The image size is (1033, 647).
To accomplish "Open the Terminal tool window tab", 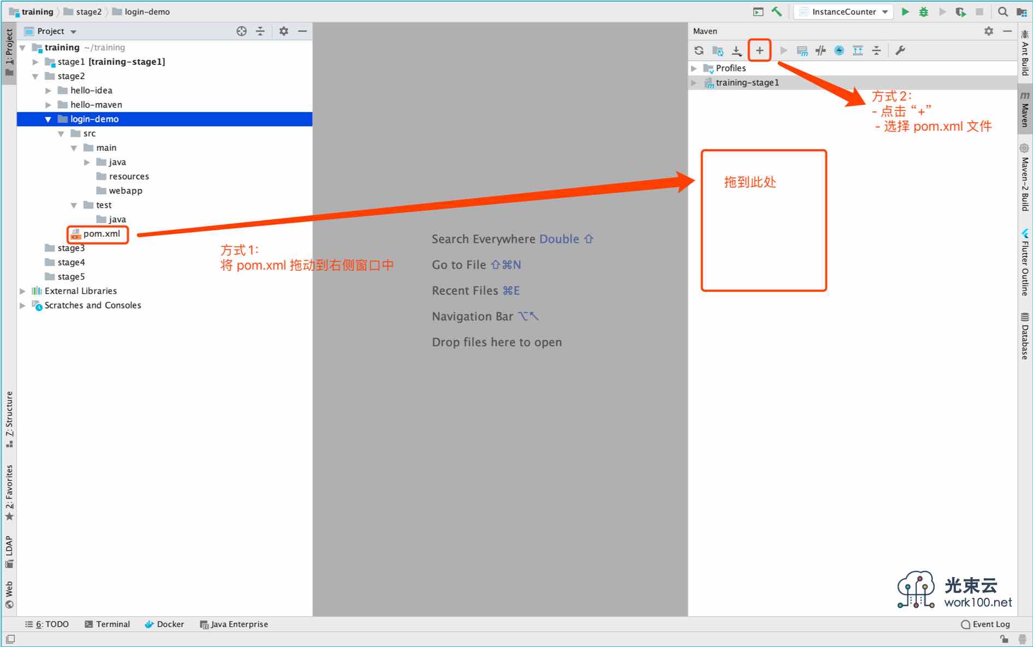I will (x=108, y=624).
